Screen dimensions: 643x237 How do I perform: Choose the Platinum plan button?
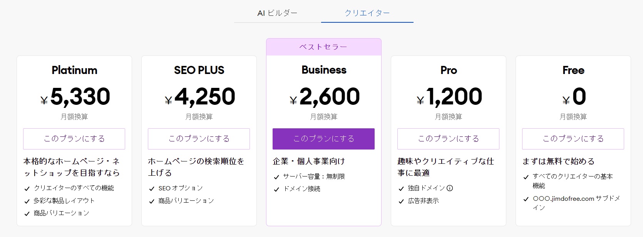coord(74,139)
